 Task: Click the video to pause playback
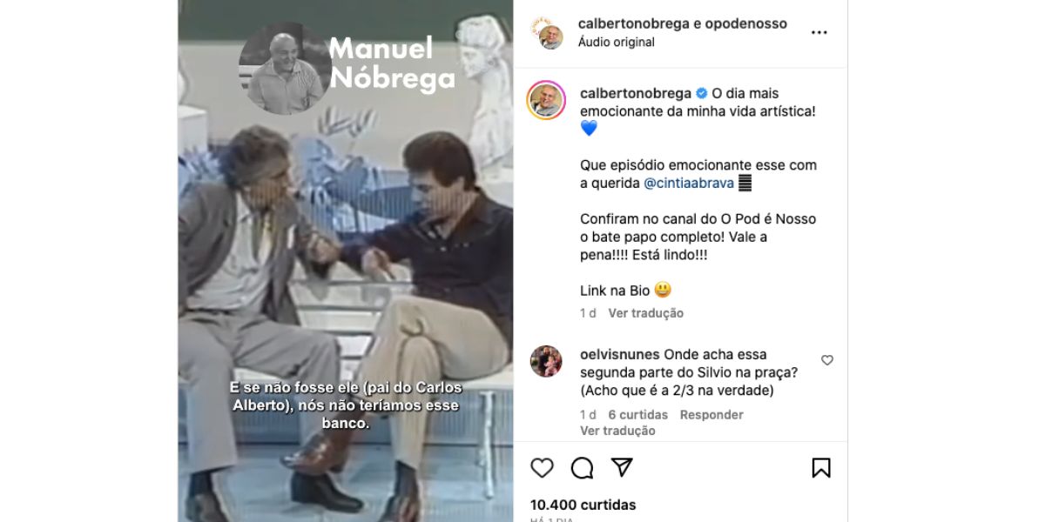pos(346,261)
